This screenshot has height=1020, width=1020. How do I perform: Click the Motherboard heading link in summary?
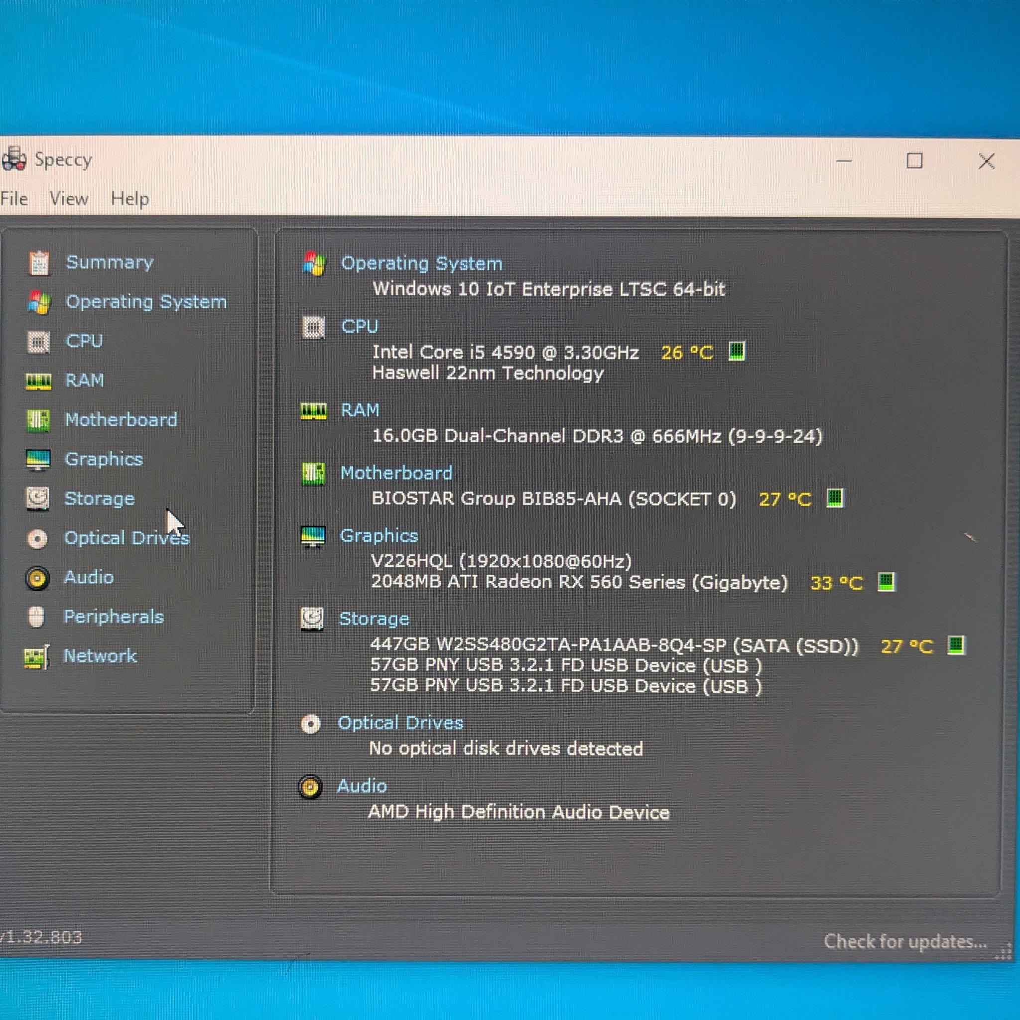(x=396, y=473)
